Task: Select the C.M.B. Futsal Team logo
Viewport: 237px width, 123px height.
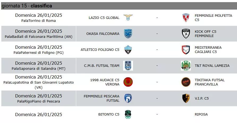Action: (x=128, y=65)
